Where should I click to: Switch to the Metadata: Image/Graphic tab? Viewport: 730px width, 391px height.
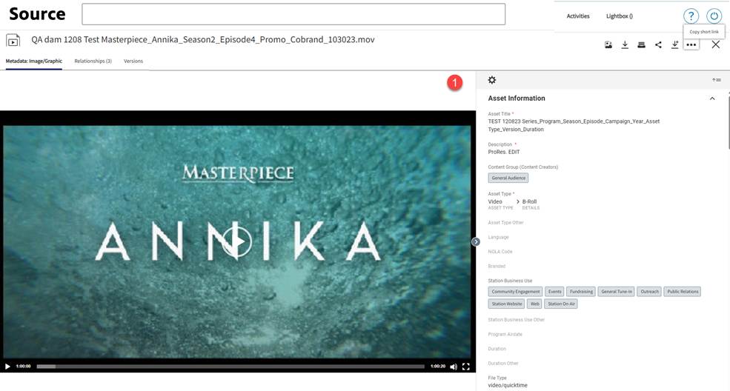pyautogui.click(x=34, y=61)
